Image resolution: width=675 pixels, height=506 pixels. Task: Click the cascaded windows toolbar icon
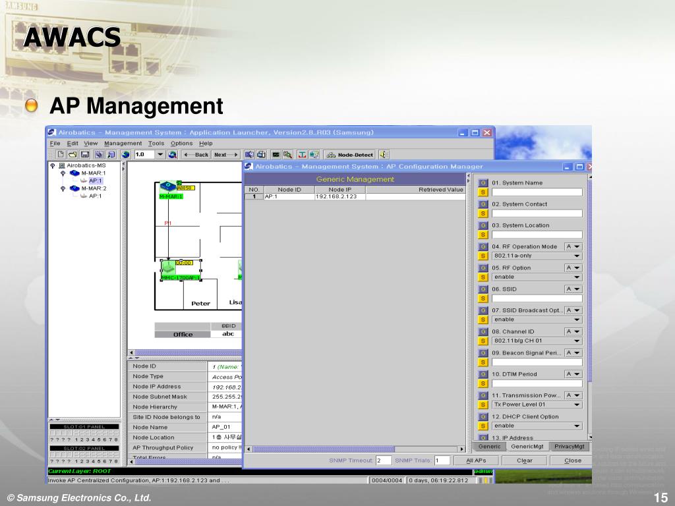tap(261, 154)
